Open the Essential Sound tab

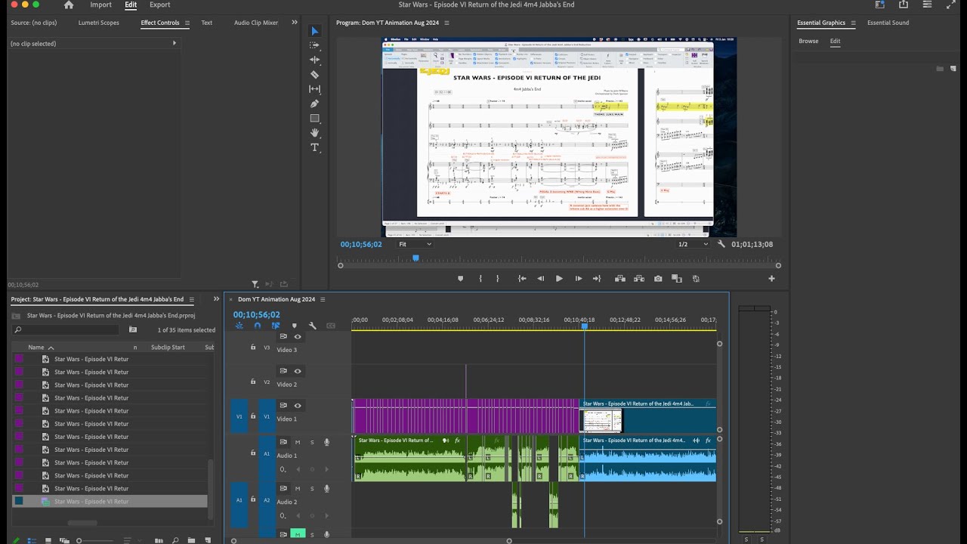[x=888, y=23]
